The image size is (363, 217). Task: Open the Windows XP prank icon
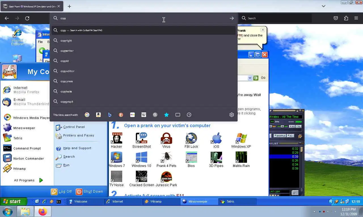241,140
